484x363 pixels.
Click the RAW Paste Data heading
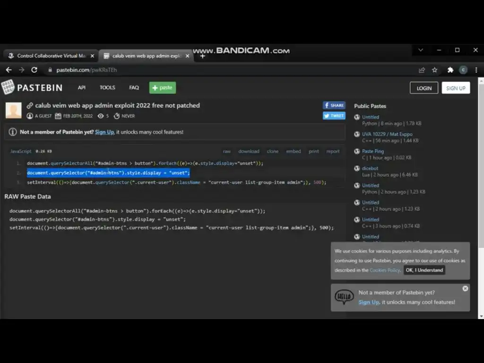pos(27,197)
